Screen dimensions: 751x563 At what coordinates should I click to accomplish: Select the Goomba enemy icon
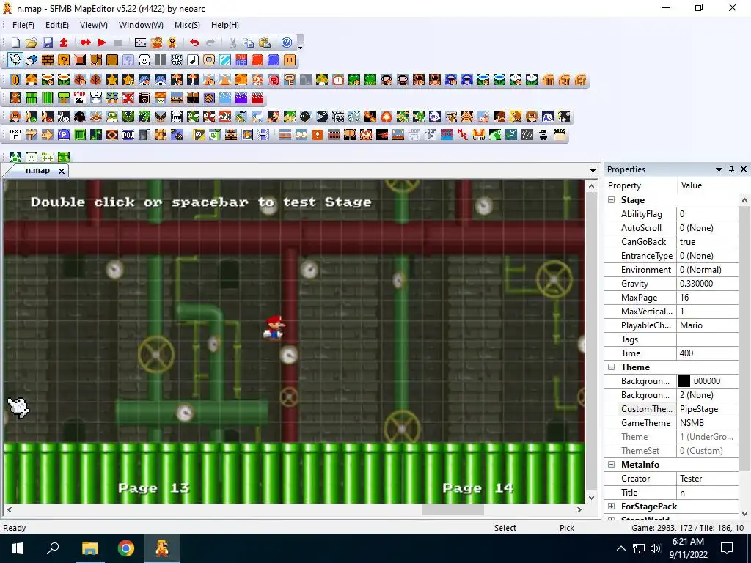pyautogui.click(x=15, y=117)
